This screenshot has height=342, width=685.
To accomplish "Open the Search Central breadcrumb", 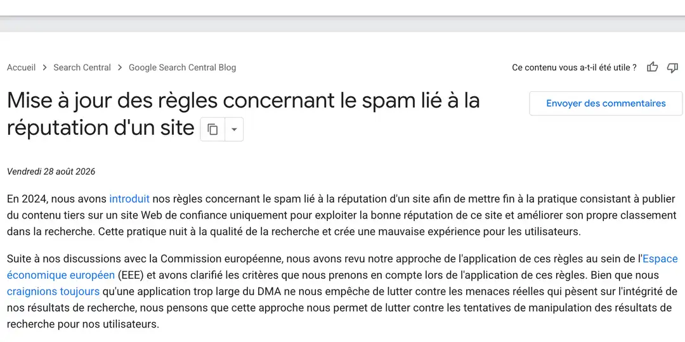I will point(82,68).
